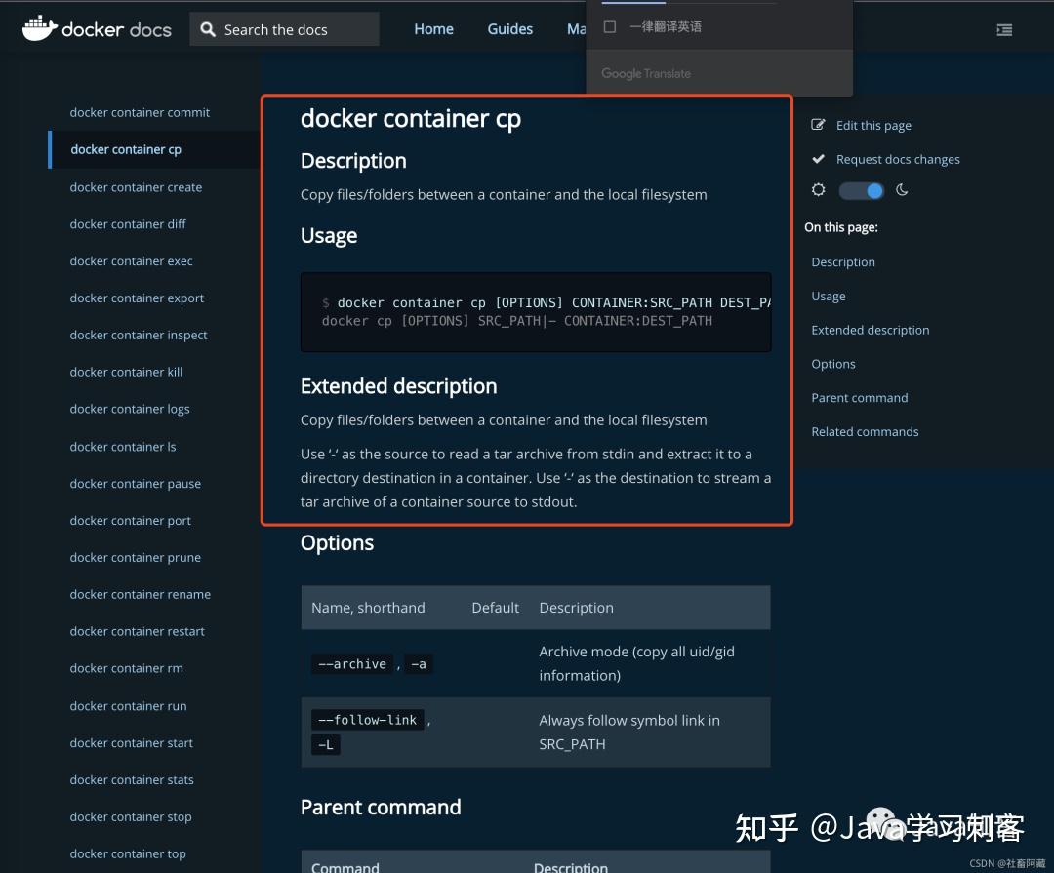
Task: Open docker container run documentation
Action: [x=127, y=705]
